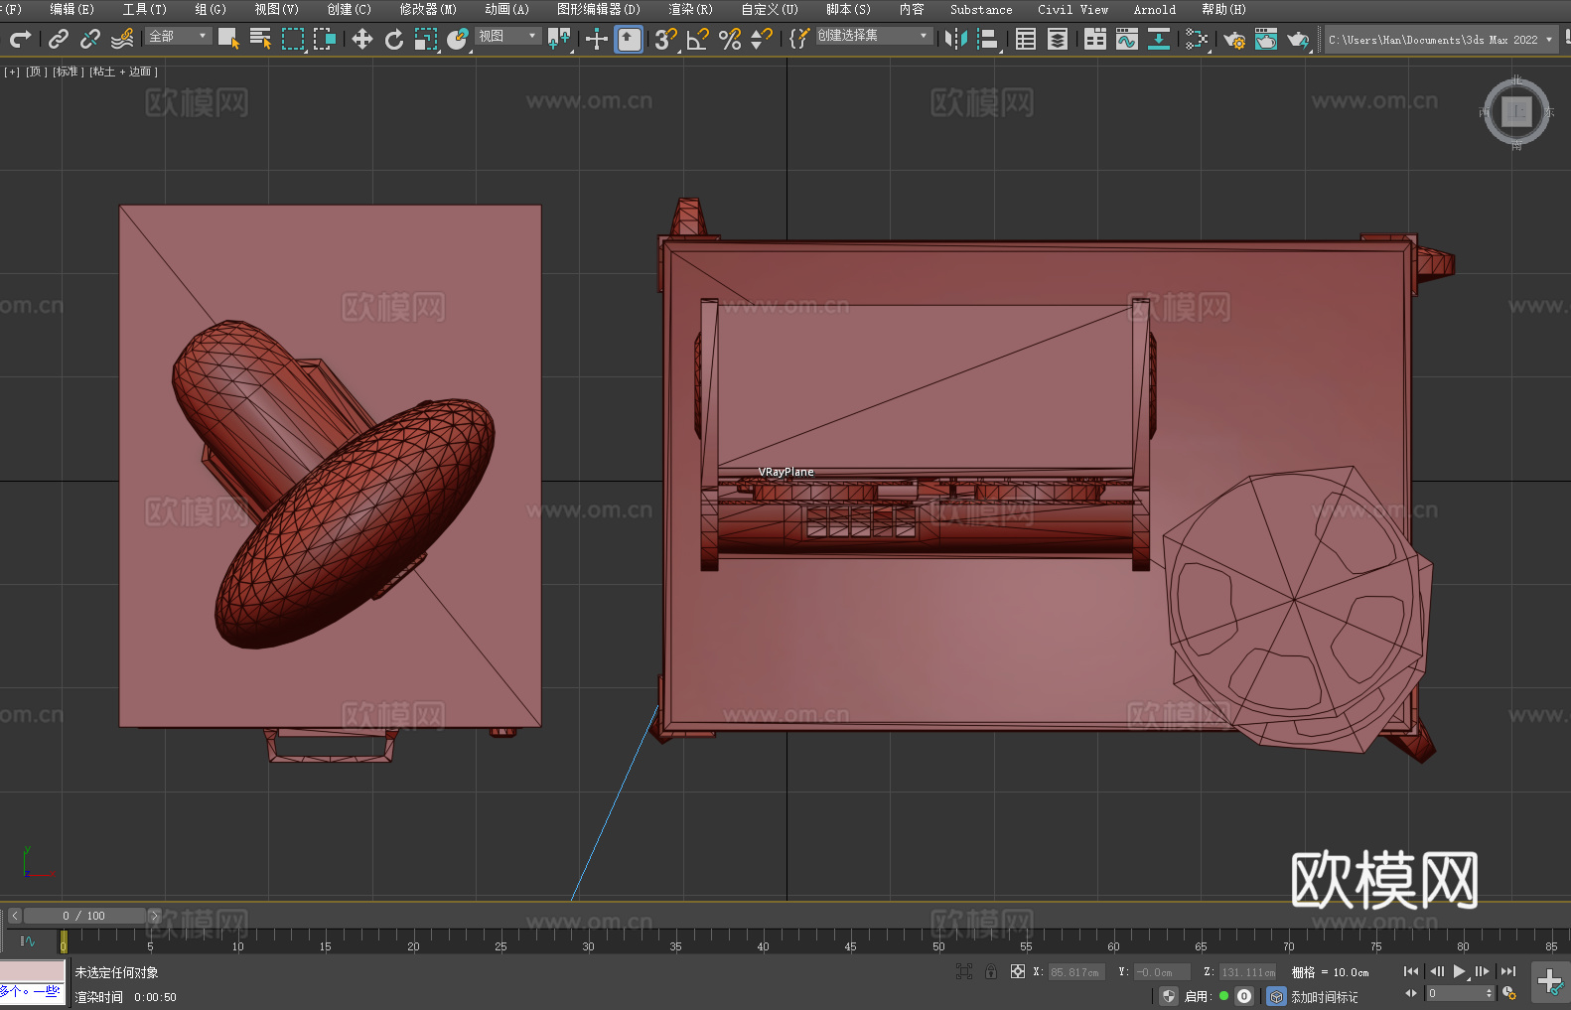This screenshot has width=1571, height=1010.
Task: Choose the rectangular selection region tool
Action: 293,39
